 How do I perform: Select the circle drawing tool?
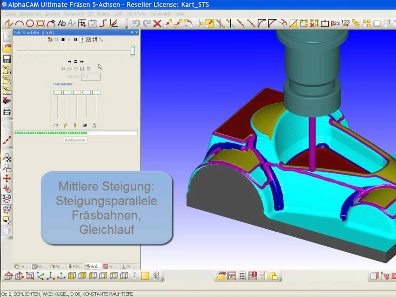(x=30, y=23)
